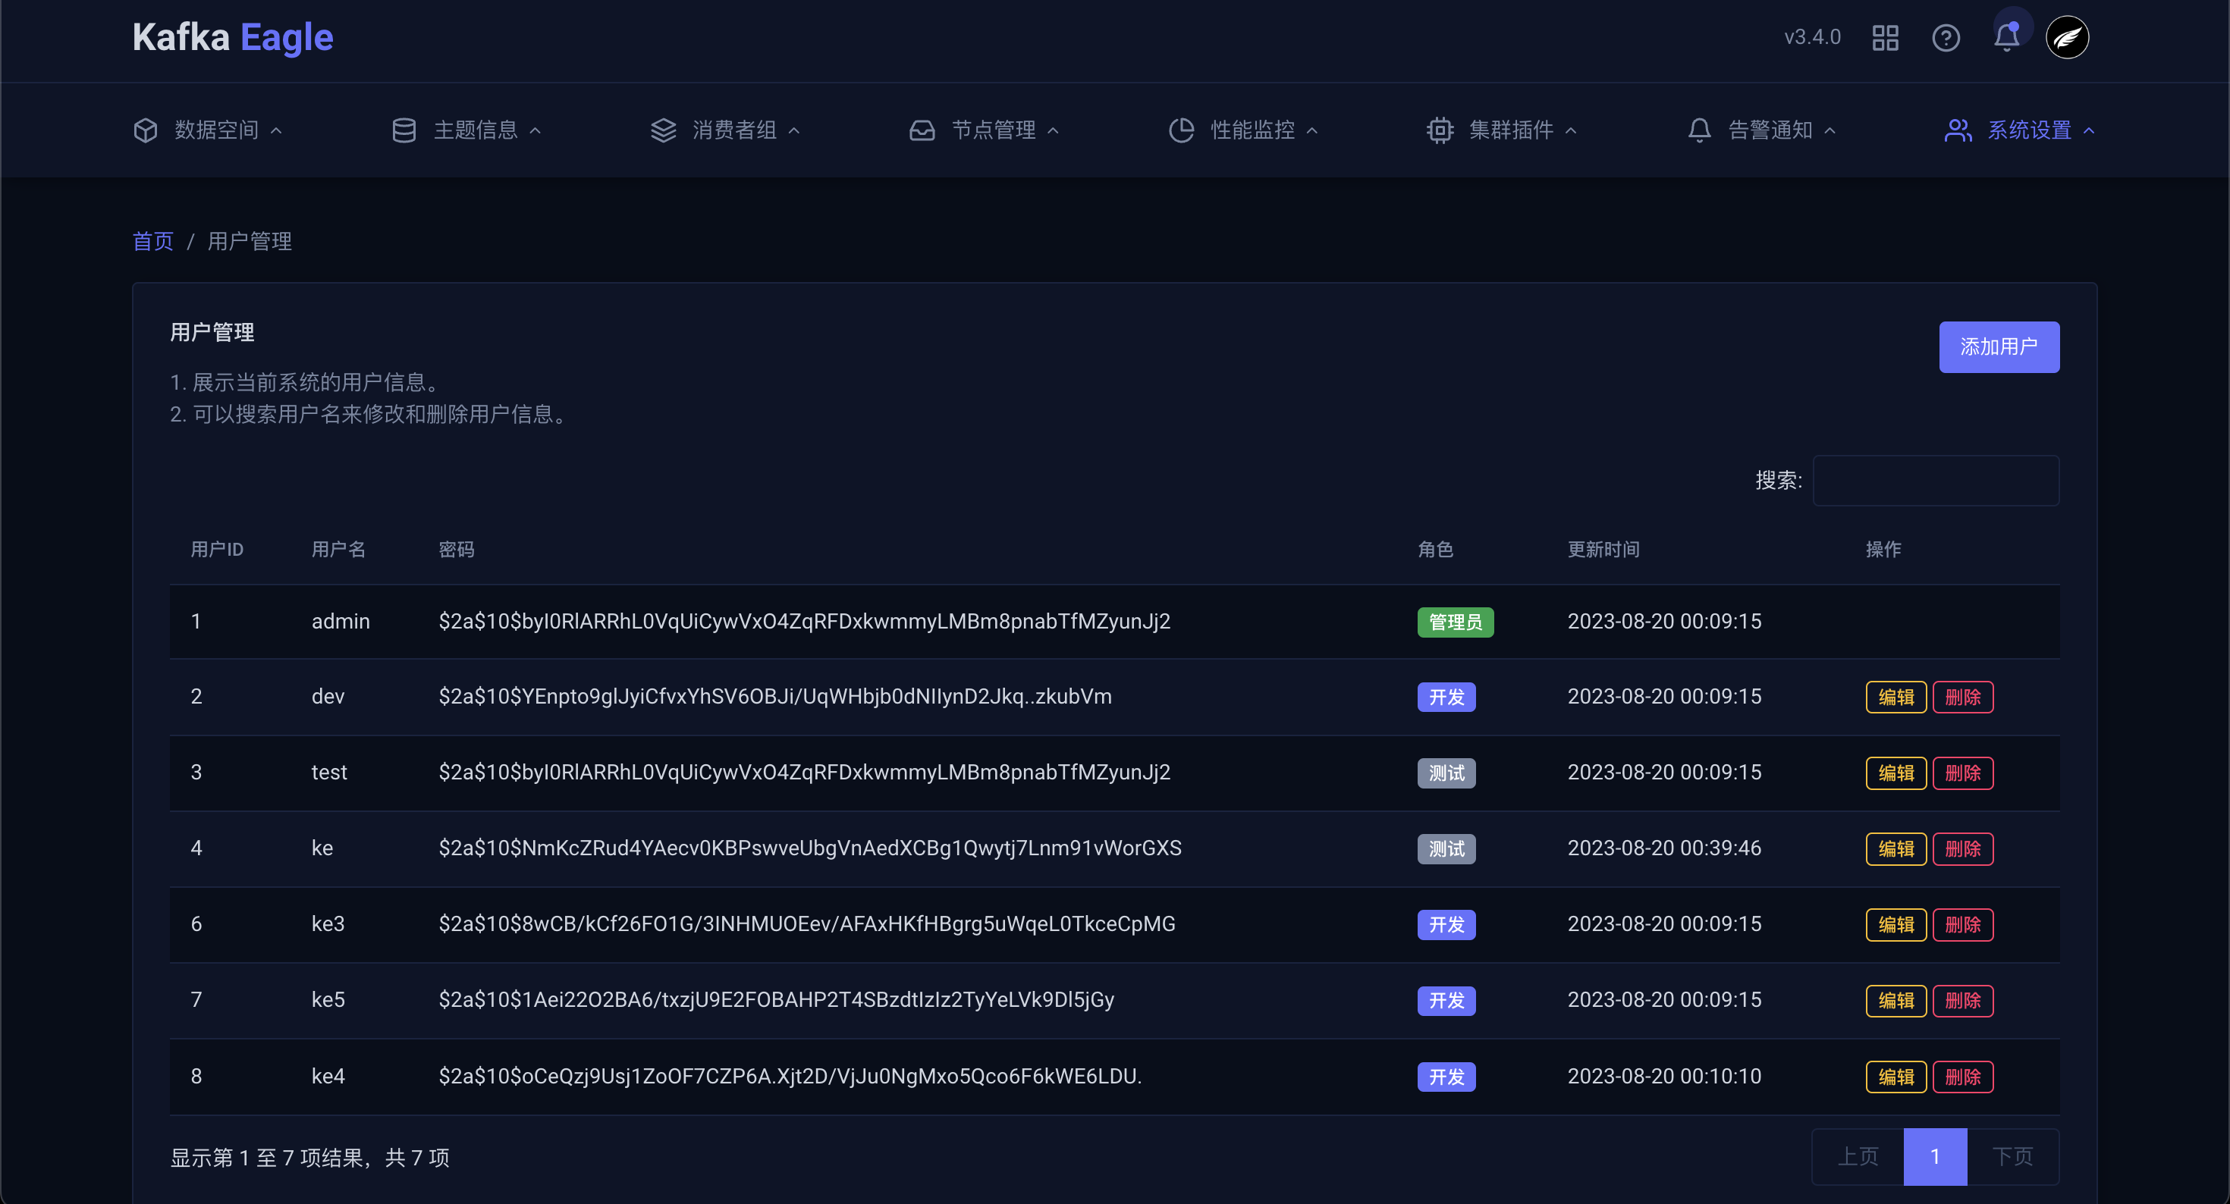Click the help question mark icon

pyautogui.click(x=1946, y=38)
